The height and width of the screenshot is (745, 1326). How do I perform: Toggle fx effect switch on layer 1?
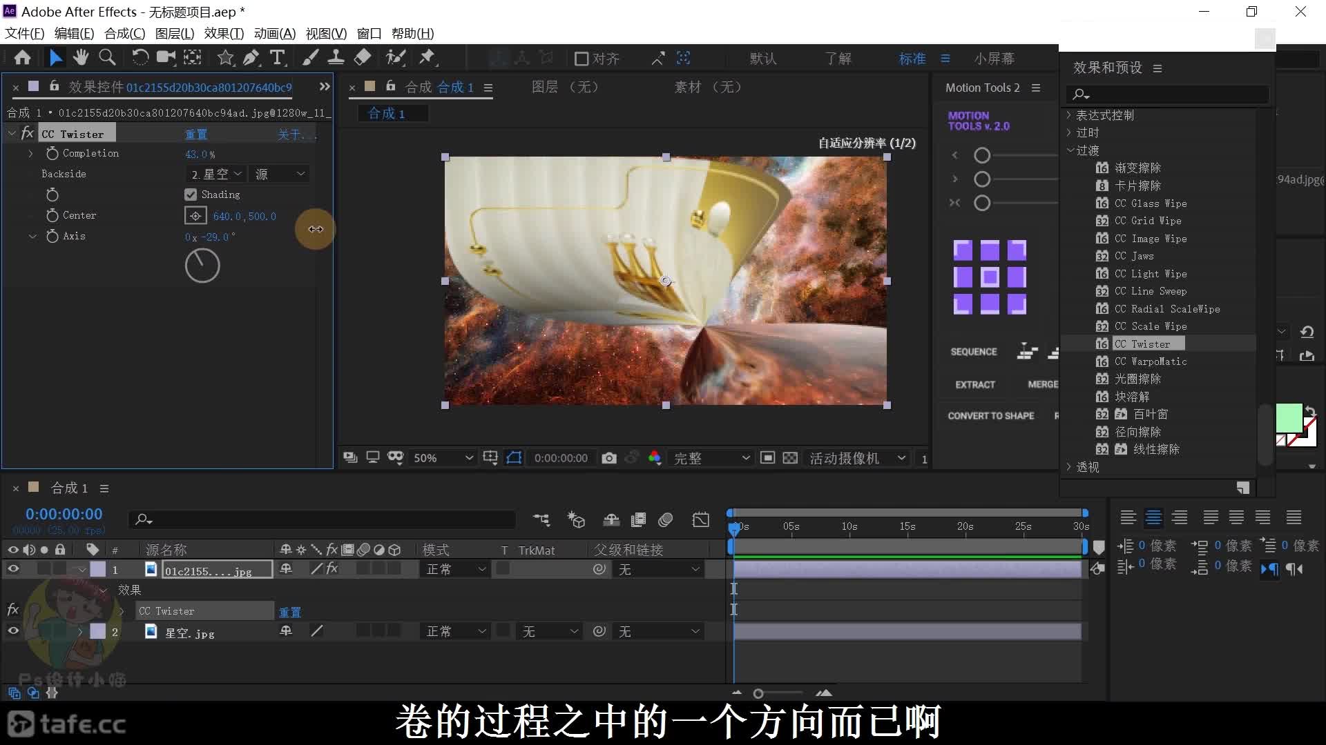(x=332, y=569)
